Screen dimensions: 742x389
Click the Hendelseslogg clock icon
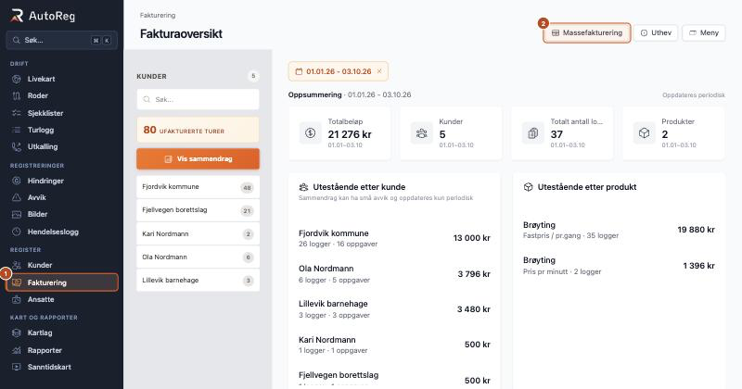(x=17, y=232)
